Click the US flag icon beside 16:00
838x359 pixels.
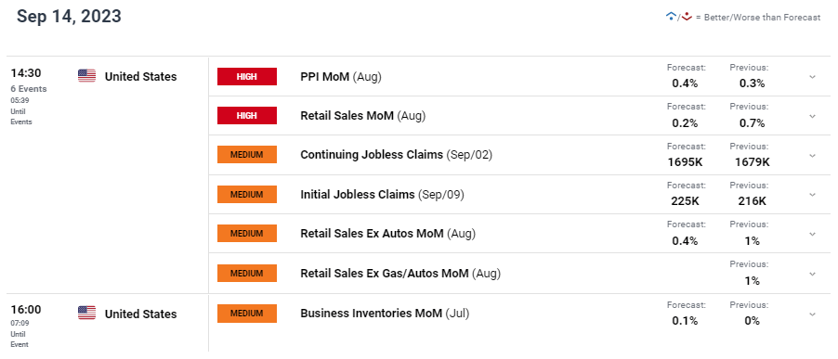coord(86,313)
